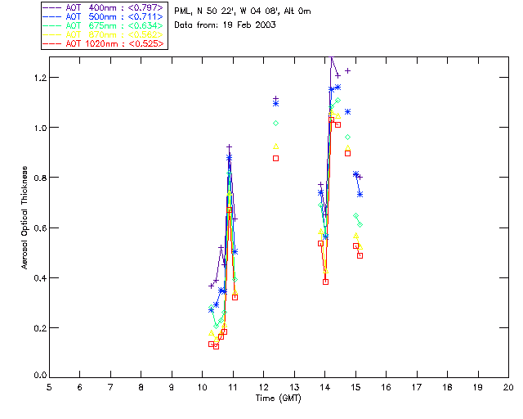523x419 pixels.
Task: Click the PML location header text
Action: coord(243,11)
